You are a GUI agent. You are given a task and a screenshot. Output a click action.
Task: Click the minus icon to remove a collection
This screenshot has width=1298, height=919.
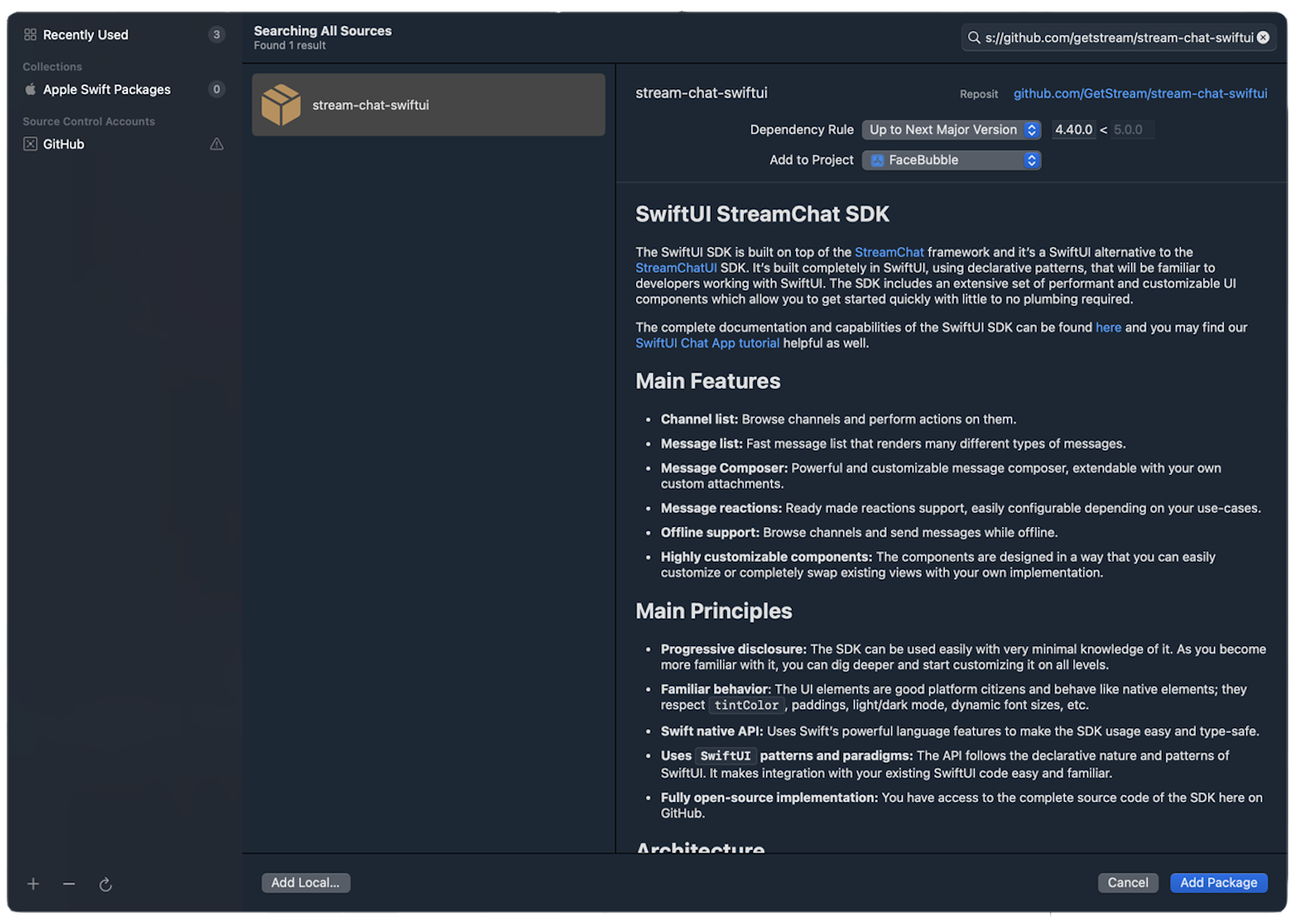pyautogui.click(x=69, y=884)
